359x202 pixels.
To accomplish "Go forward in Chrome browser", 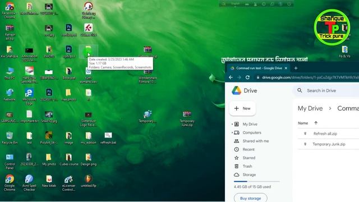I will pyautogui.click(x=239, y=77).
